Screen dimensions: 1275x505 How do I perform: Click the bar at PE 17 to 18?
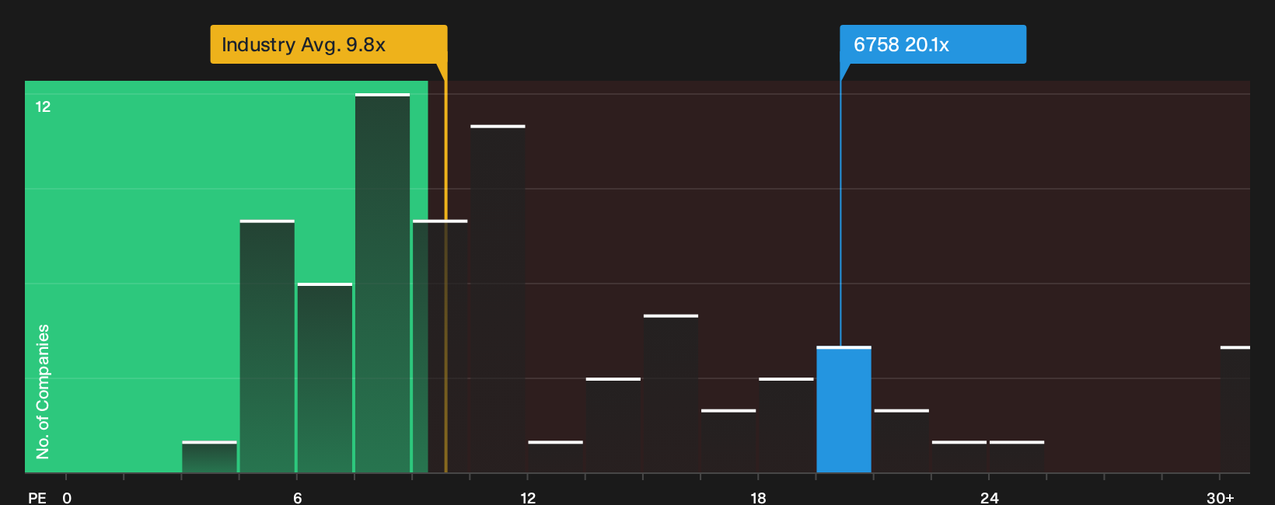point(728,441)
